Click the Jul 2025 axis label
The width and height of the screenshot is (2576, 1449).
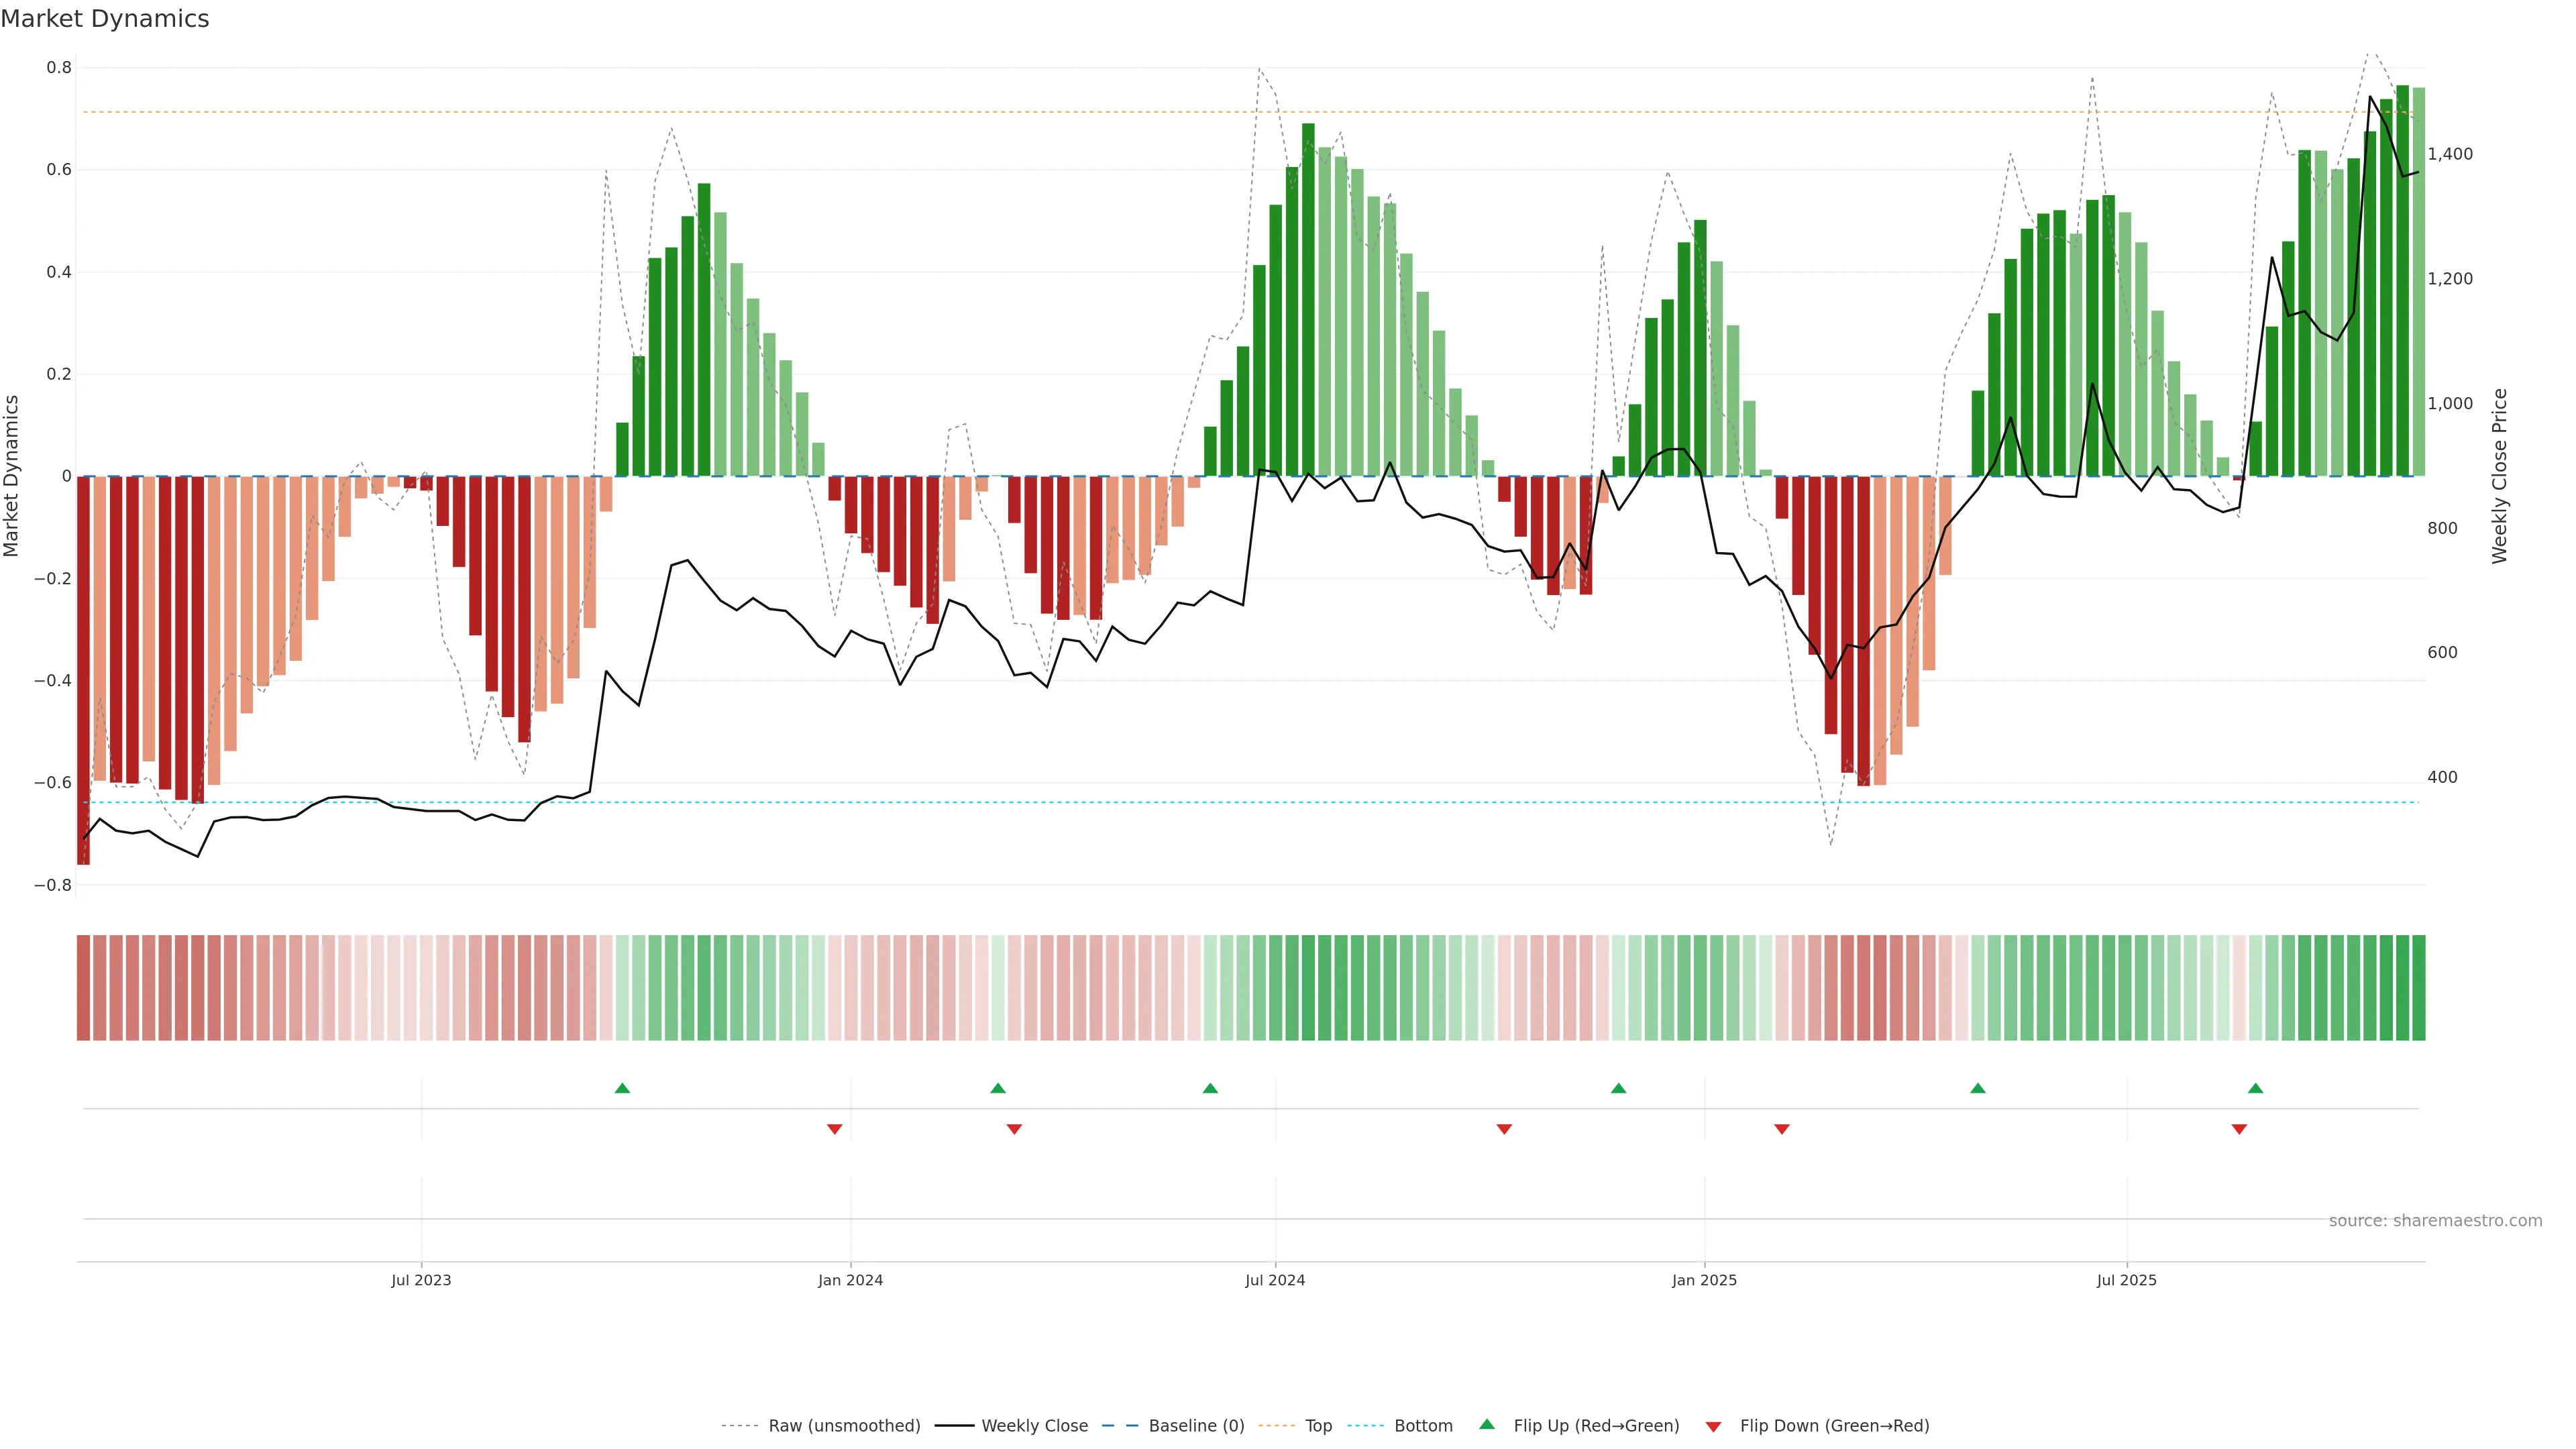point(2126,1280)
